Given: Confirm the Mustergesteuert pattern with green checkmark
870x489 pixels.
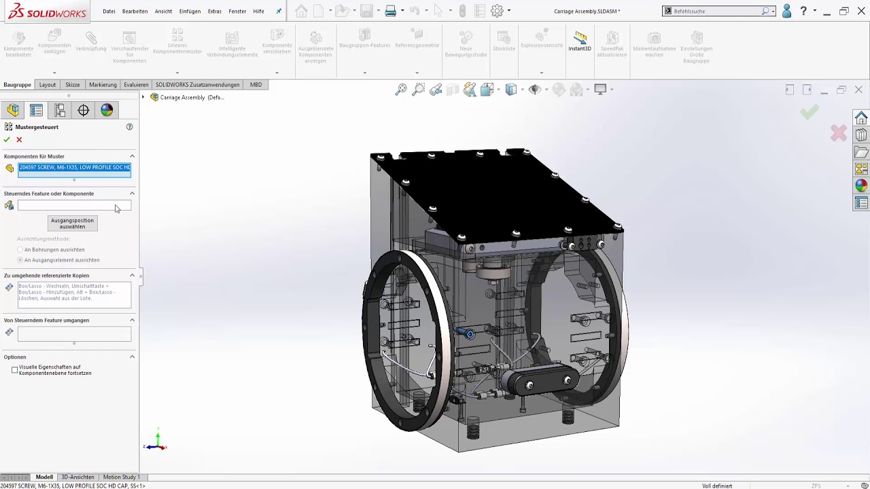Looking at the screenshot, I should pyautogui.click(x=7, y=139).
